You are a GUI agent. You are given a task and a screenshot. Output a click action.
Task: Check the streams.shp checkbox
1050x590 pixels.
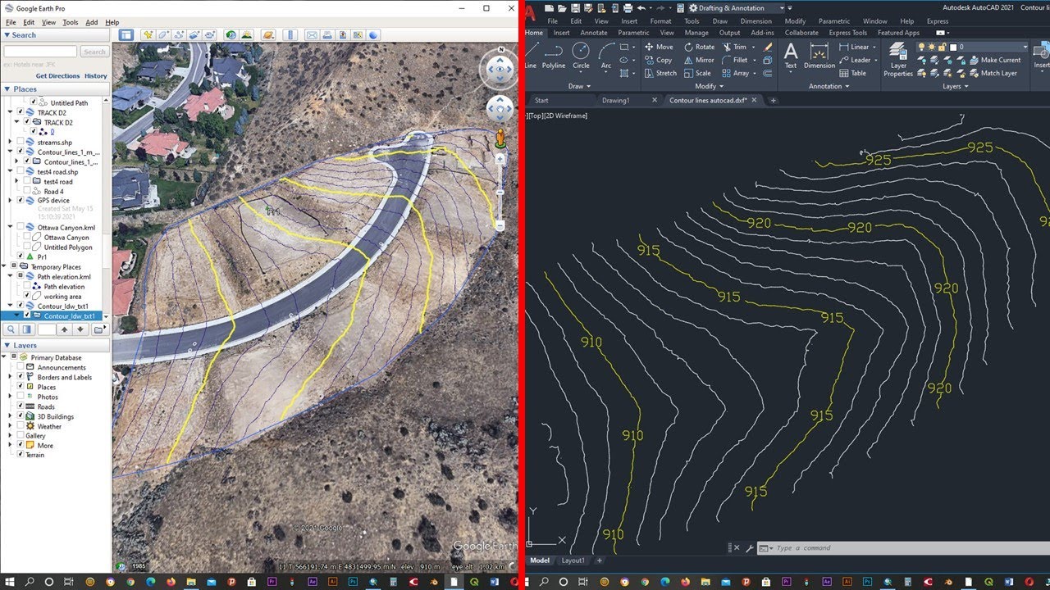click(x=21, y=142)
